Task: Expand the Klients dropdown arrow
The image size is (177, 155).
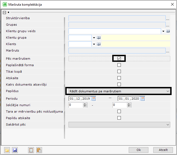Action: (94, 44)
